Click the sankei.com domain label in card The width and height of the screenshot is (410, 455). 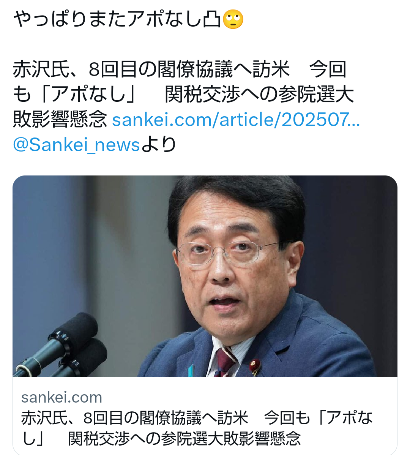pyautogui.click(x=61, y=397)
